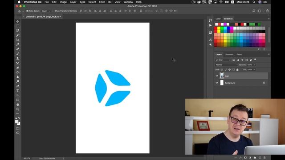Toggle pixel layer filter
The width and height of the screenshot is (285, 160).
click(233, 60)
